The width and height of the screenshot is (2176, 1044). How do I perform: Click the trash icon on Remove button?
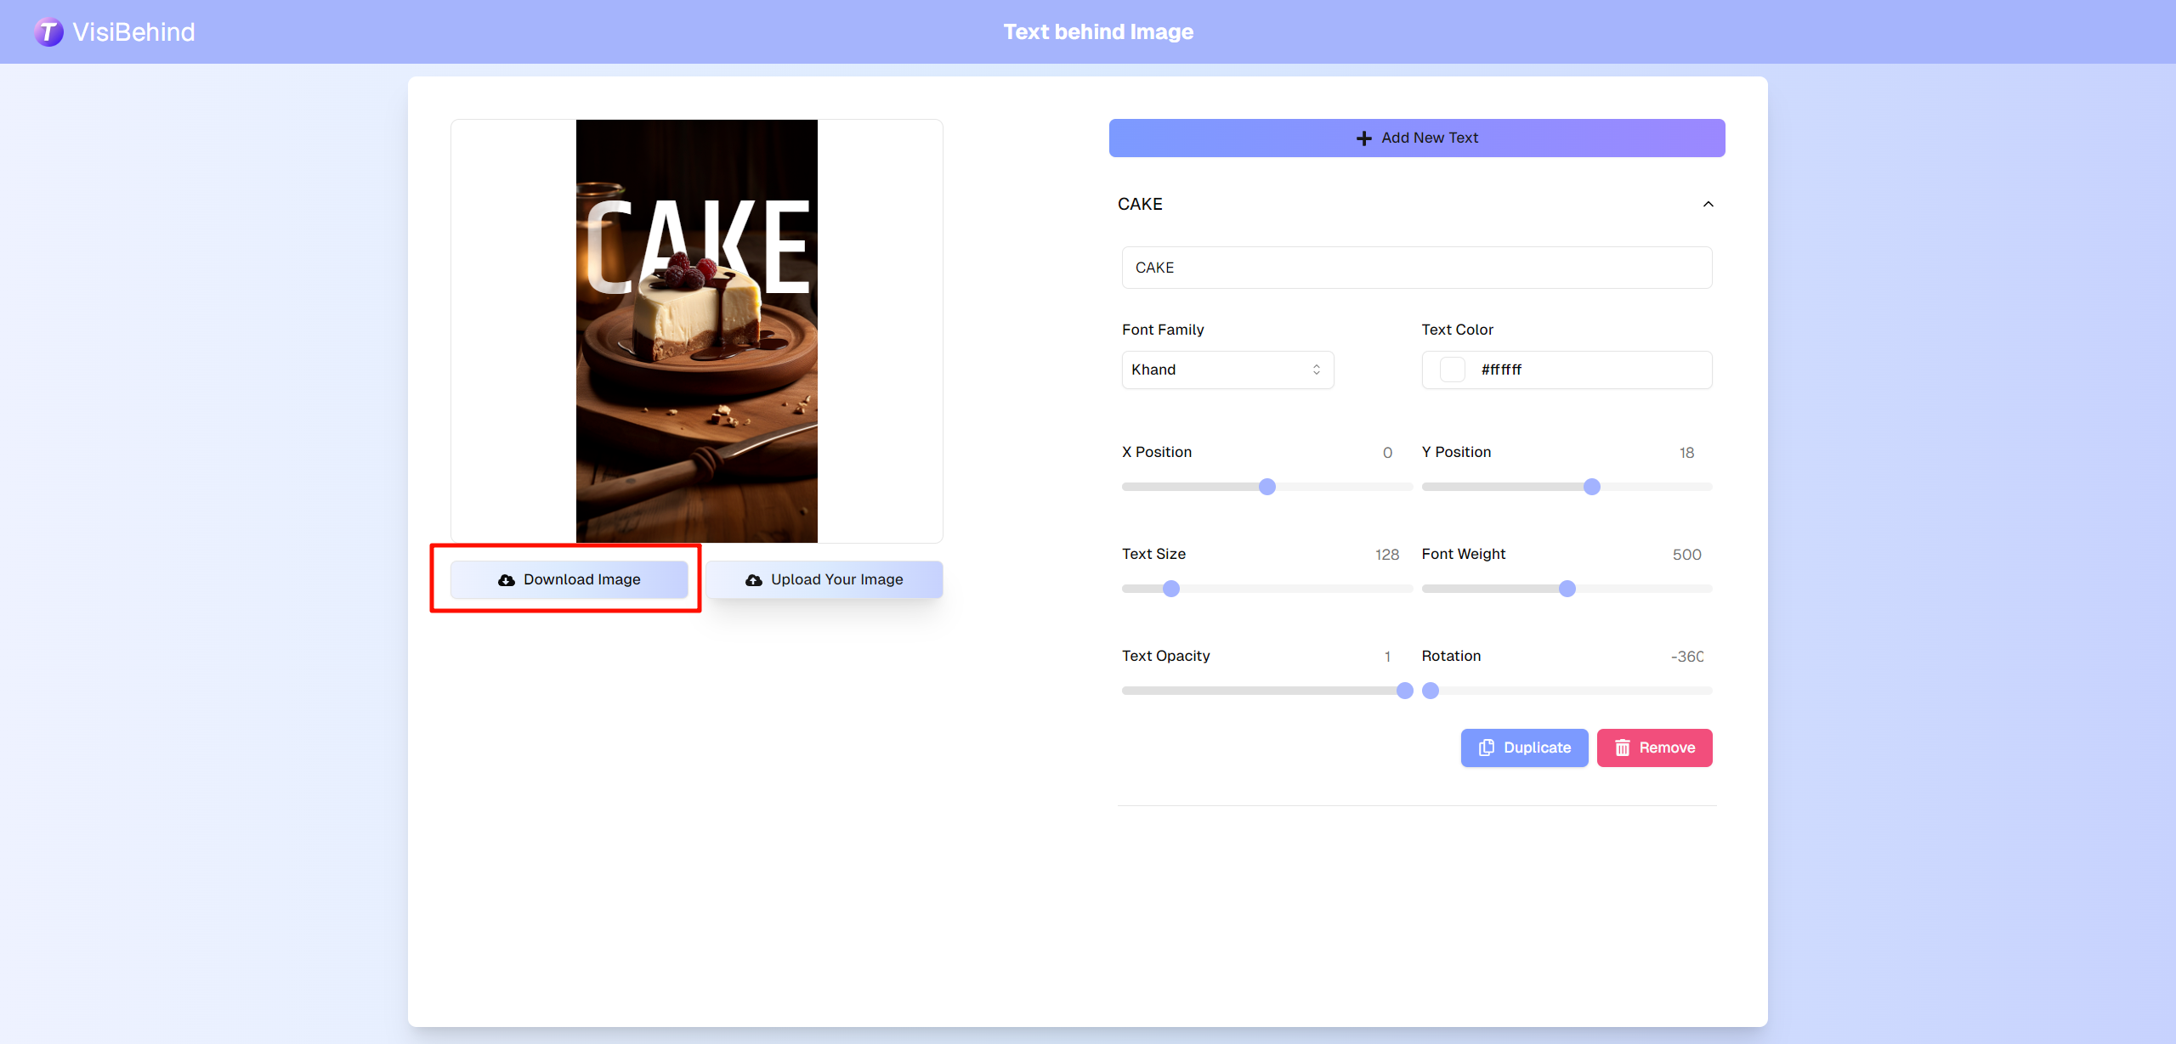click(x=1622, y=748)
